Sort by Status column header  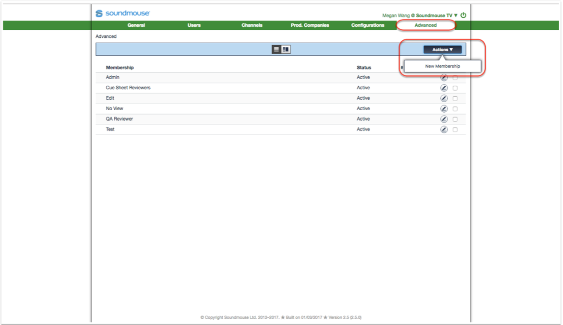[364, 68]
